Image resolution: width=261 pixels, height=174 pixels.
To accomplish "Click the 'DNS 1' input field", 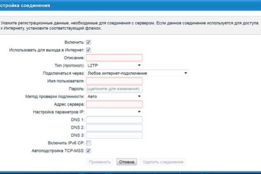I will (x=114, y=120).
